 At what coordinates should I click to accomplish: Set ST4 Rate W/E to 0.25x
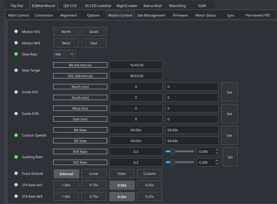(150, 197)
